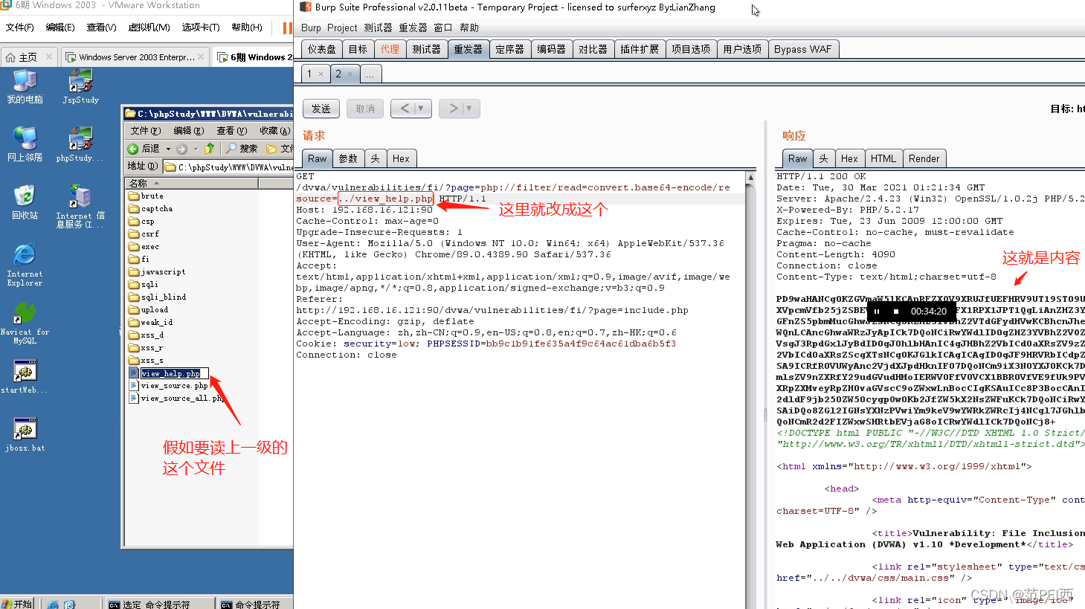Click the stop icon on recording overlay
Image resolution: width=1085 pixels, height=609 pixels.
(x=896, y=312)
